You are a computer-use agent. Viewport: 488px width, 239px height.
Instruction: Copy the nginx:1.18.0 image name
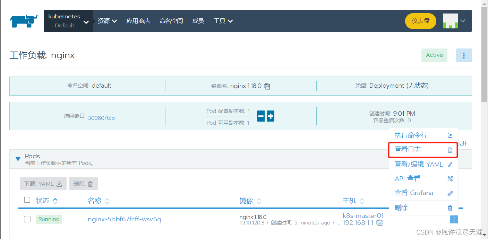point(267,86)
